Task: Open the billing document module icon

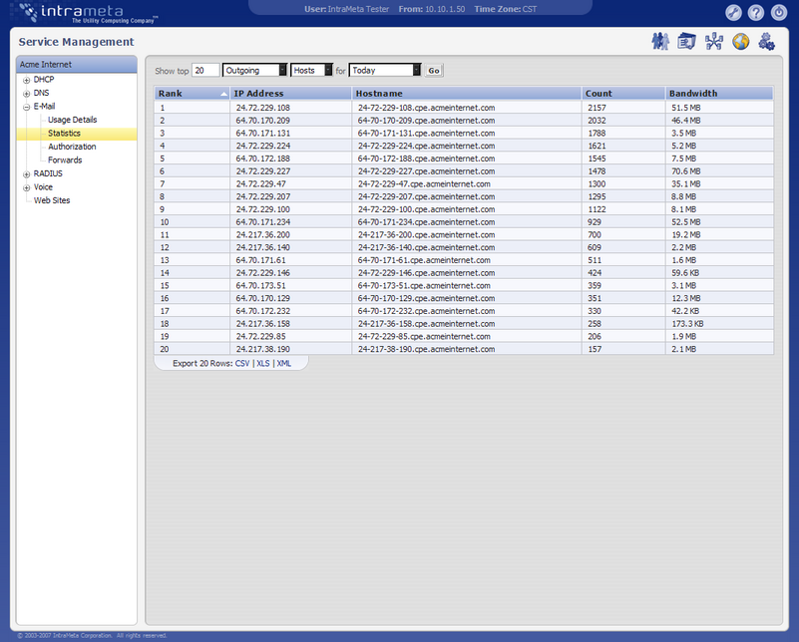Action: coord(687,41)
